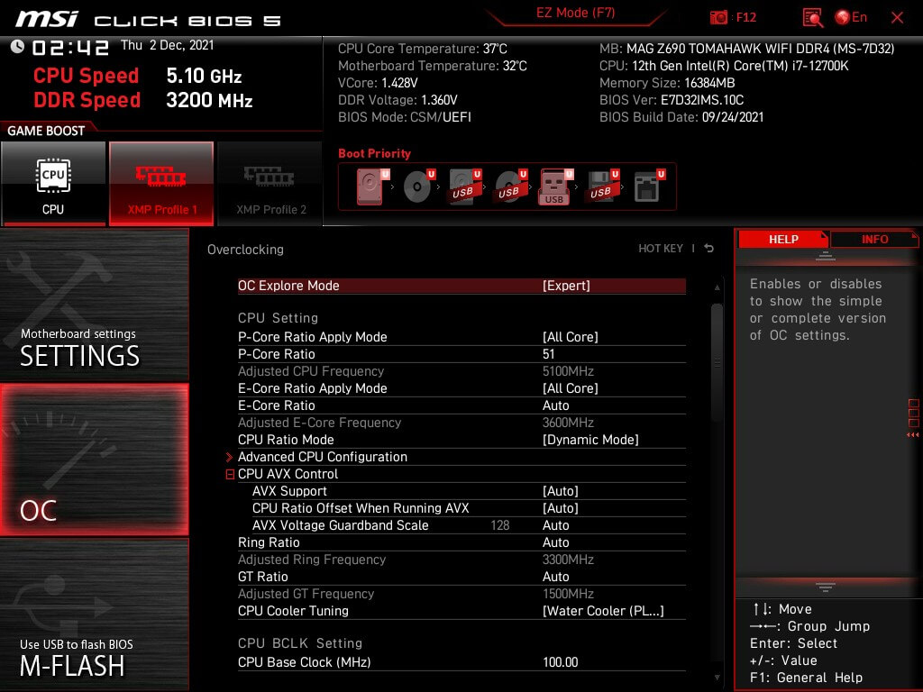
Task: Collapse the CPU AVX Control section
Action: [x=231, y=474]
